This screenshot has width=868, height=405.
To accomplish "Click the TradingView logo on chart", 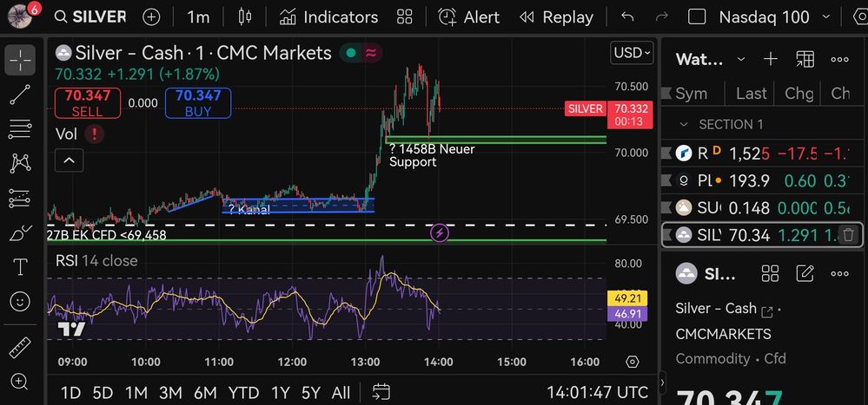I will [72, 330].
